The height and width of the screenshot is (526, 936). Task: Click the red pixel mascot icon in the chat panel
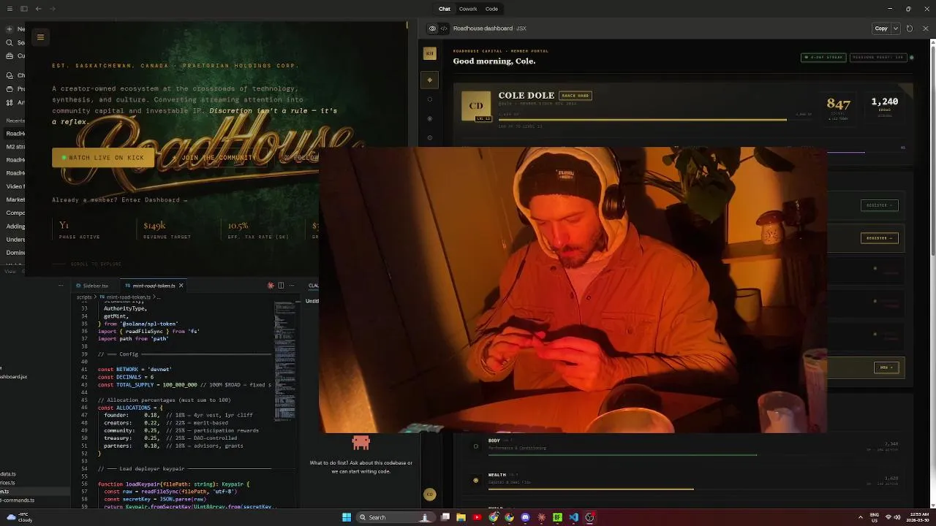tap(361, 443)
